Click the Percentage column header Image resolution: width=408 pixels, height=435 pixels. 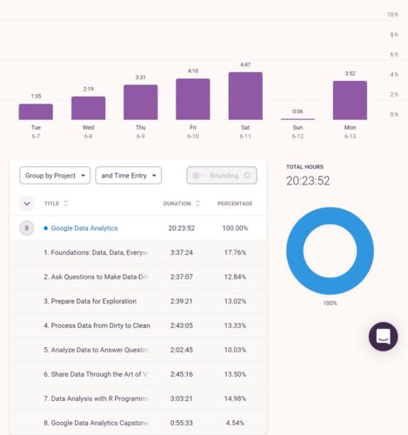click(235, 204)
